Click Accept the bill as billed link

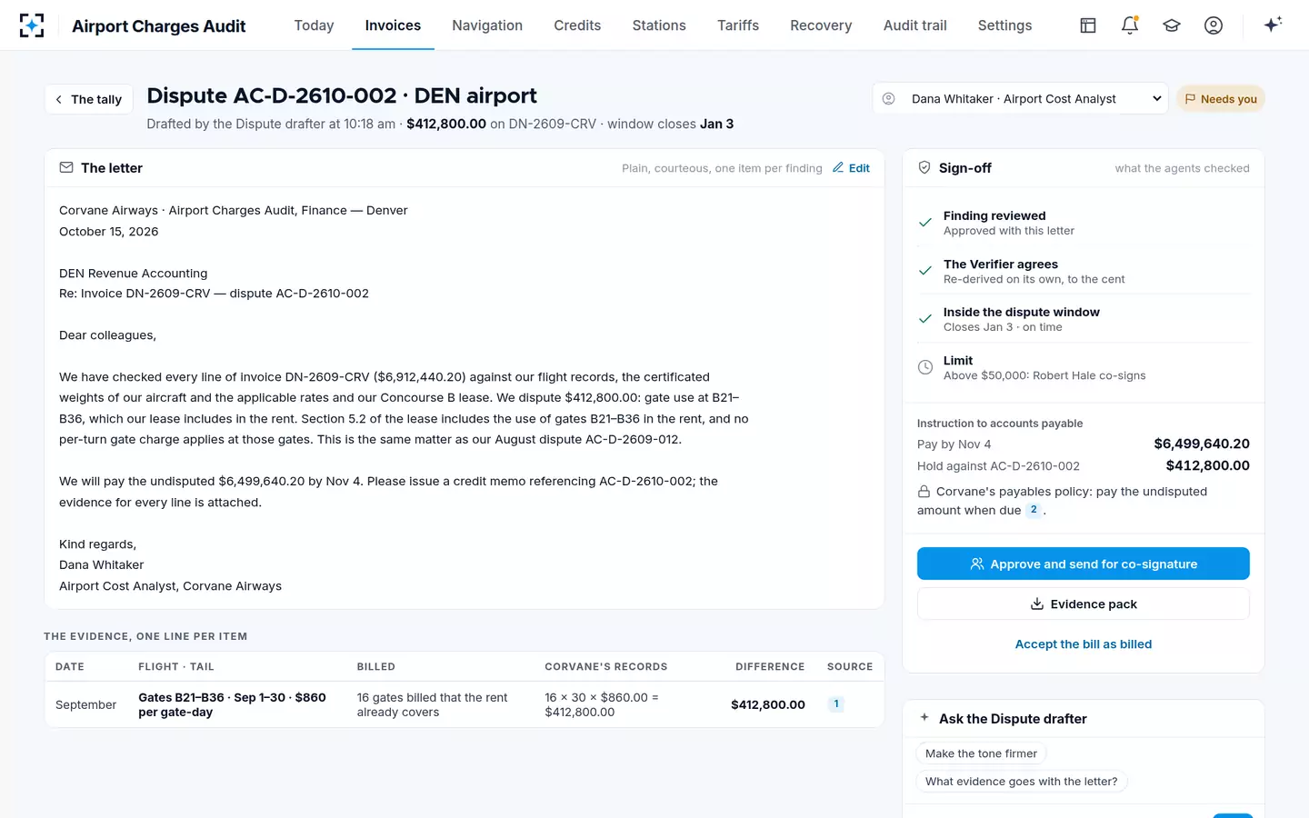[1083, 643]
